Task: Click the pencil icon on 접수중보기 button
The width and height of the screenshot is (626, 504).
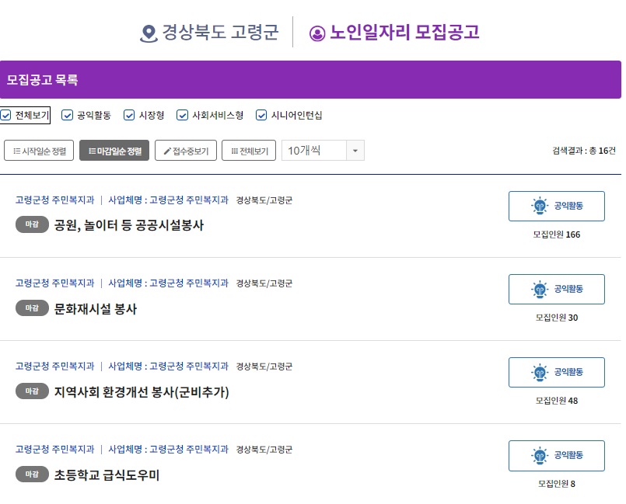Action: tap(167, 151)
